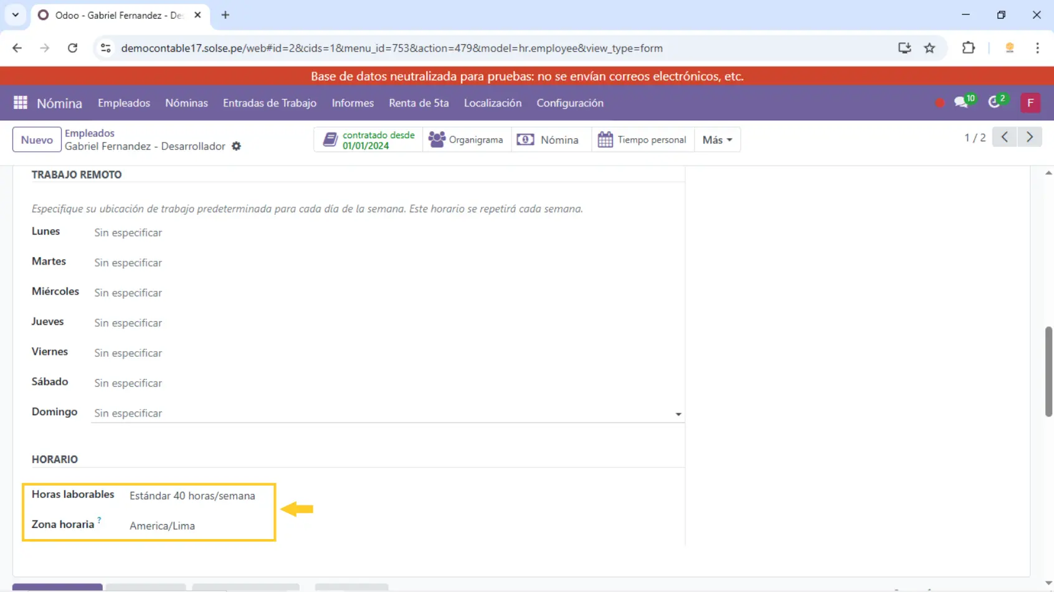The width and height of the screenshot is (1054, 592).
Task: Click the gear icon beside employee name
Action: (236, 146)
